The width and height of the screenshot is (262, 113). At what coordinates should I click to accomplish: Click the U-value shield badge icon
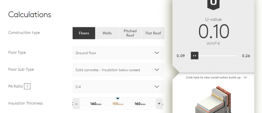click(x=213, y=4)
